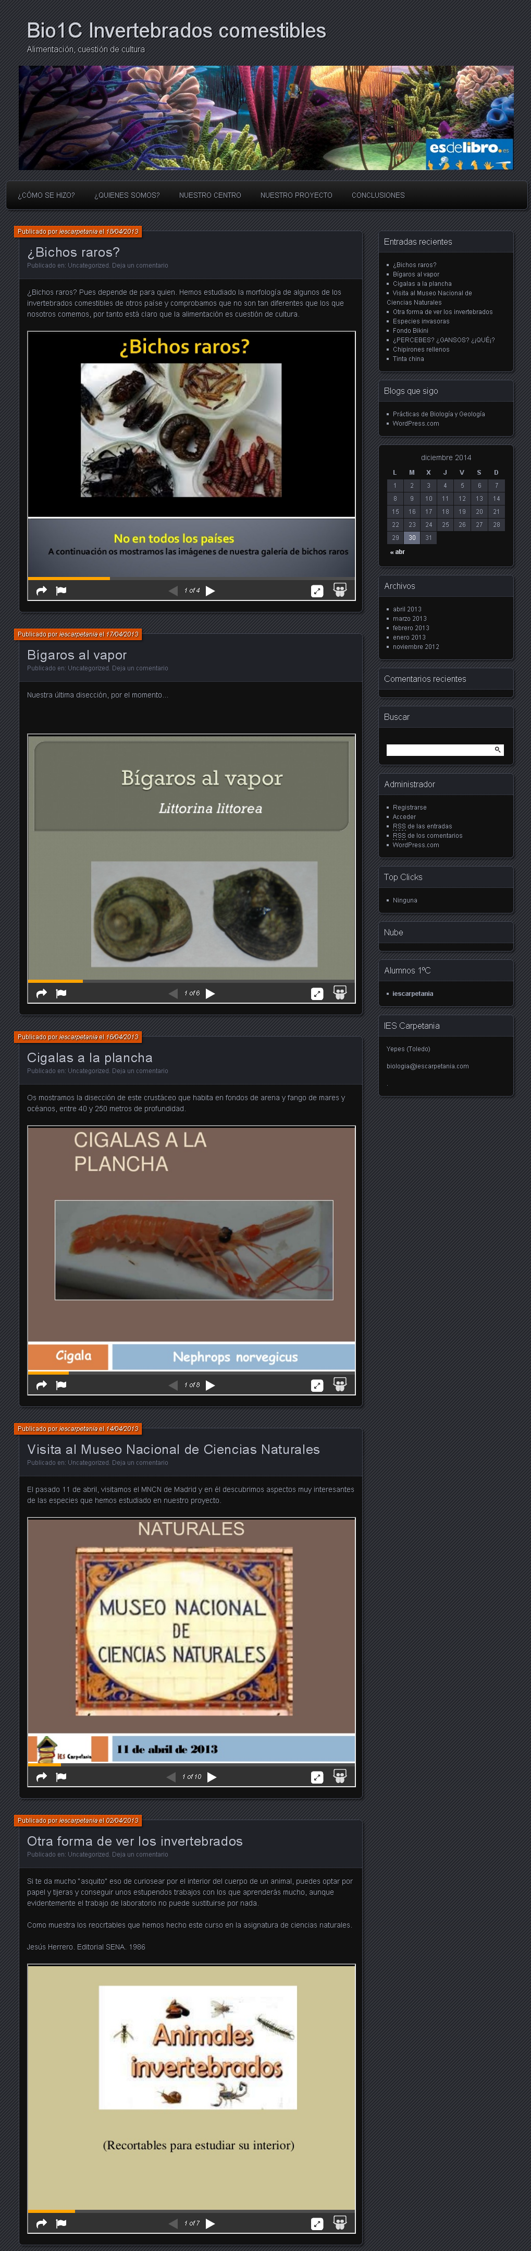
Task: Flag the Bichos raros slideshow
Action: (61, 591)
